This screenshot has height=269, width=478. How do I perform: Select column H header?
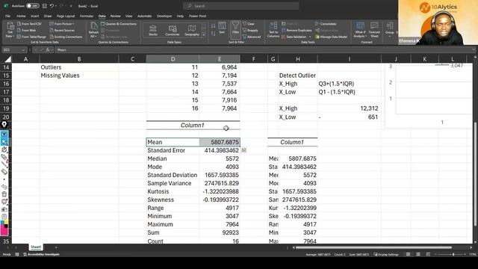297,59
